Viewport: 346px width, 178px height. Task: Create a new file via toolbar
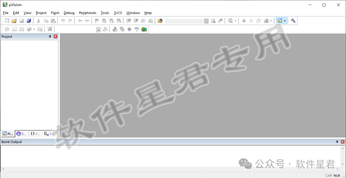(x=7, y=21)
